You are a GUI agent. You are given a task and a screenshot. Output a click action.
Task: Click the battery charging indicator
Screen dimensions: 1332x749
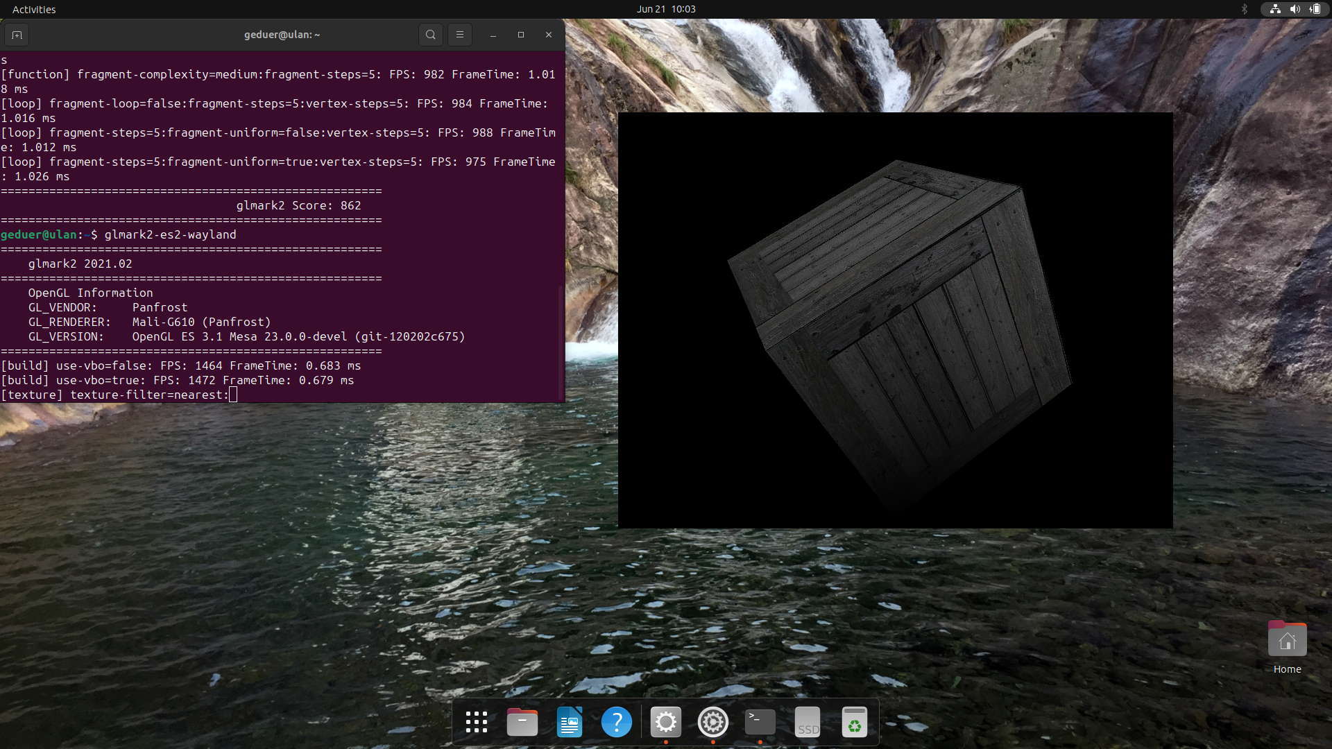(1315, 9)
